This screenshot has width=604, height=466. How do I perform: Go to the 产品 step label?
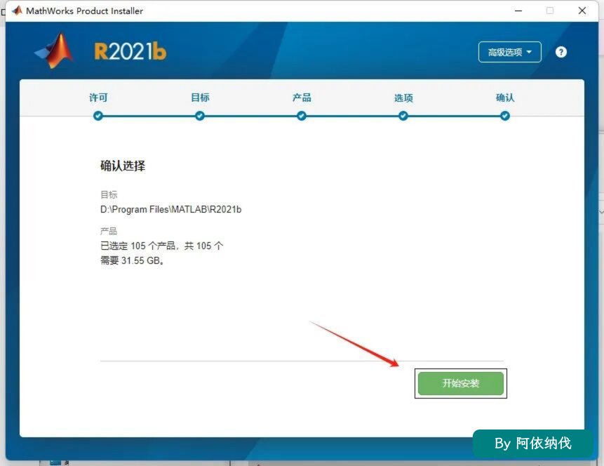(x=302, y=98)
